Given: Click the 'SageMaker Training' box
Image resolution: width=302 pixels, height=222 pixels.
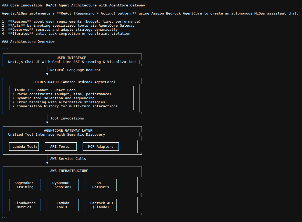Looking at the screenshot, I should (25, 185).
